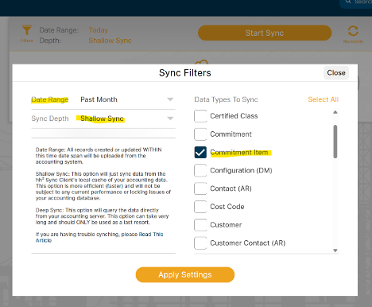Image resolution: width=372 pixels, height=307 pixels.
Task: Click the Start Sync button
Action: click(x=265, y=33)
